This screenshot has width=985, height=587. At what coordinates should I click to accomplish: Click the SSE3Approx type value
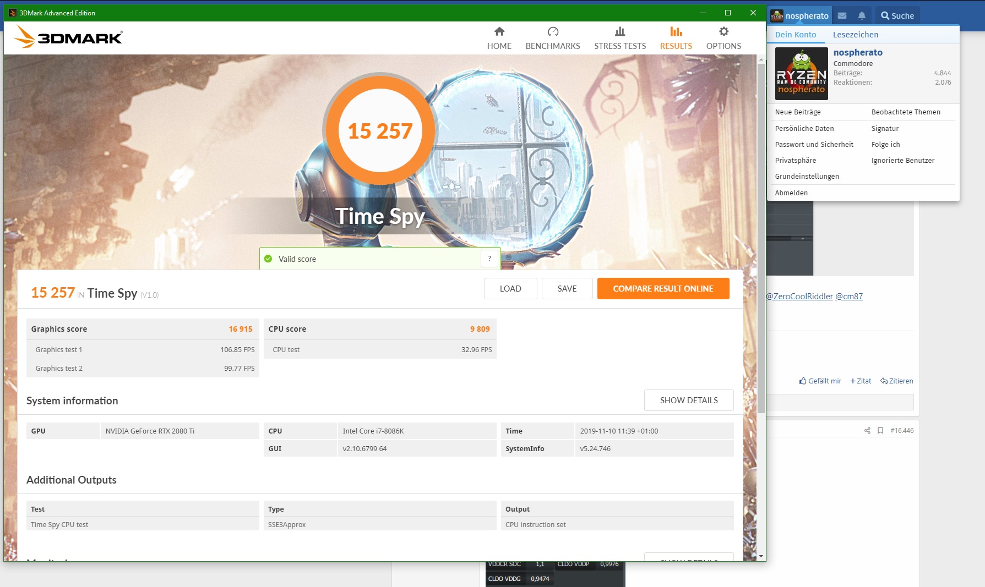tap(287, 524)
